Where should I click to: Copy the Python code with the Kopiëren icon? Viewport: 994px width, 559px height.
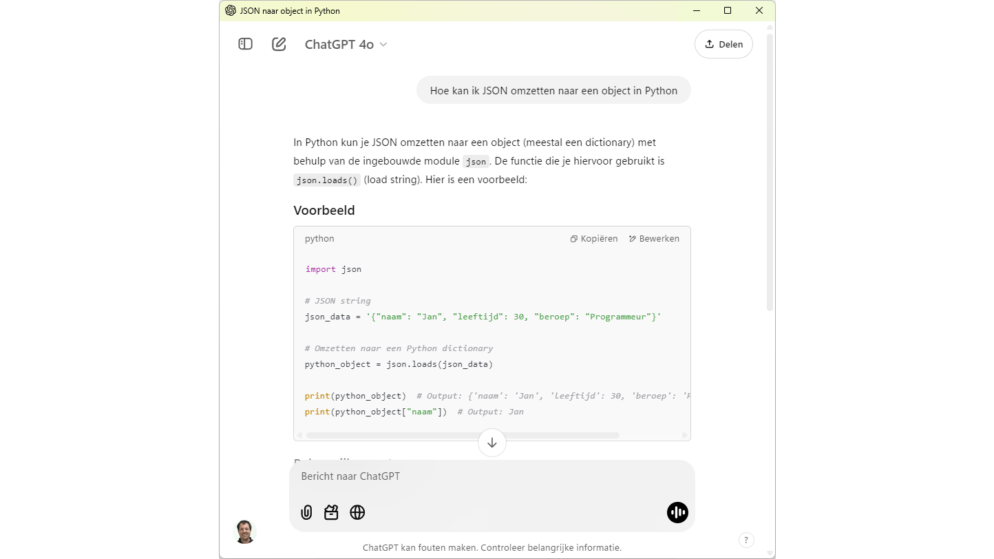coord(593,238)
